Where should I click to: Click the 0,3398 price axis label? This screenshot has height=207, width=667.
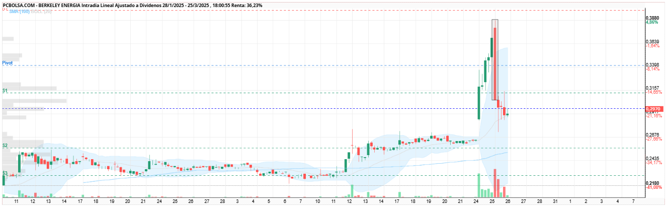click(652, 65)
